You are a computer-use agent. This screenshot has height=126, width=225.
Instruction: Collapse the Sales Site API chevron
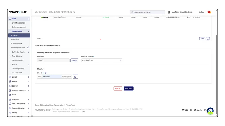pyautogui.click(x=29, y=31)
